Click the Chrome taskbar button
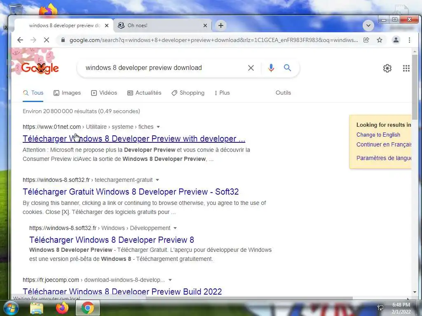422x316 pixels. (88, 308)
